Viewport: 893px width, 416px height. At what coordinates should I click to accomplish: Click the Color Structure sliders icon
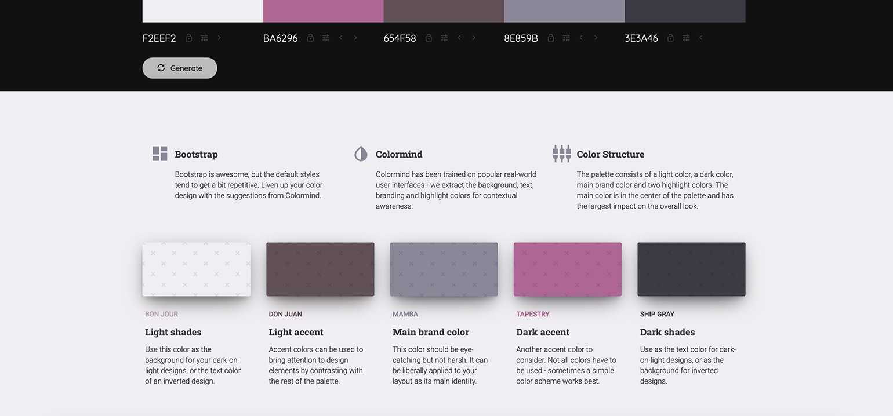[561, 154]
